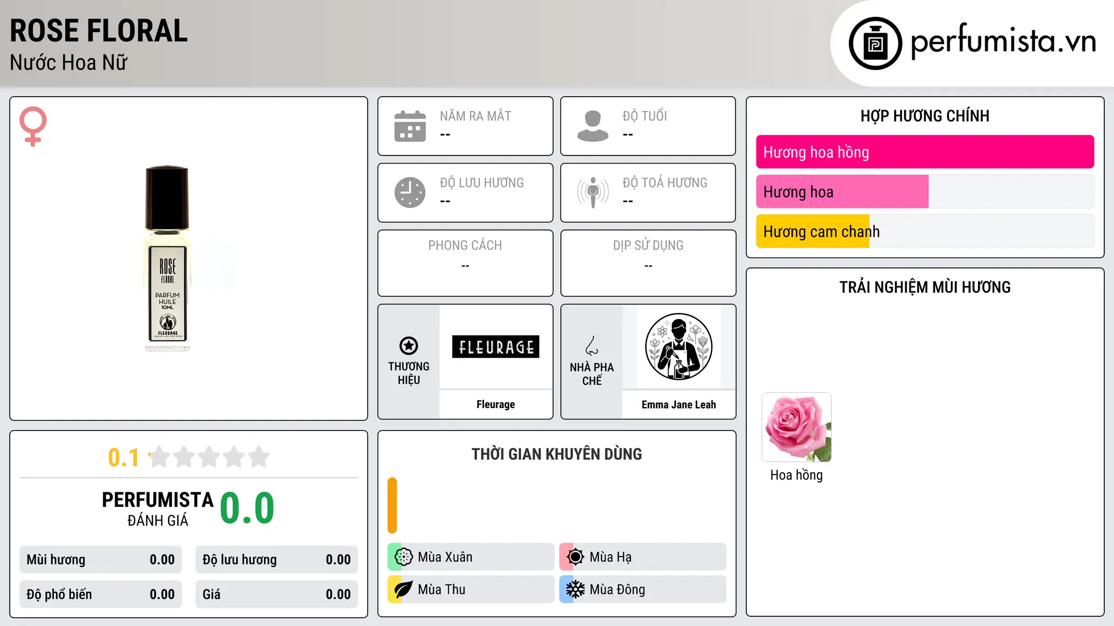Open the Fleurage brand name link
This screenshot has width=1114, height=626.
496,404
